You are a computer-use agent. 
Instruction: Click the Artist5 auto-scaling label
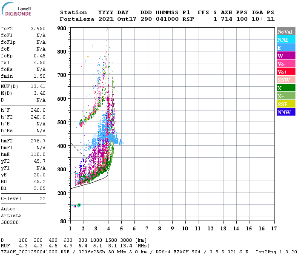(x=11, y=216)
